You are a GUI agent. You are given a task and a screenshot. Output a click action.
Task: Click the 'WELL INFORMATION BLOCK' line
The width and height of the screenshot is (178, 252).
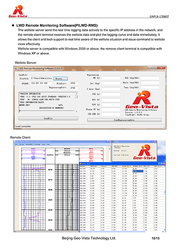pyautogui.click(x=32, y=102)
